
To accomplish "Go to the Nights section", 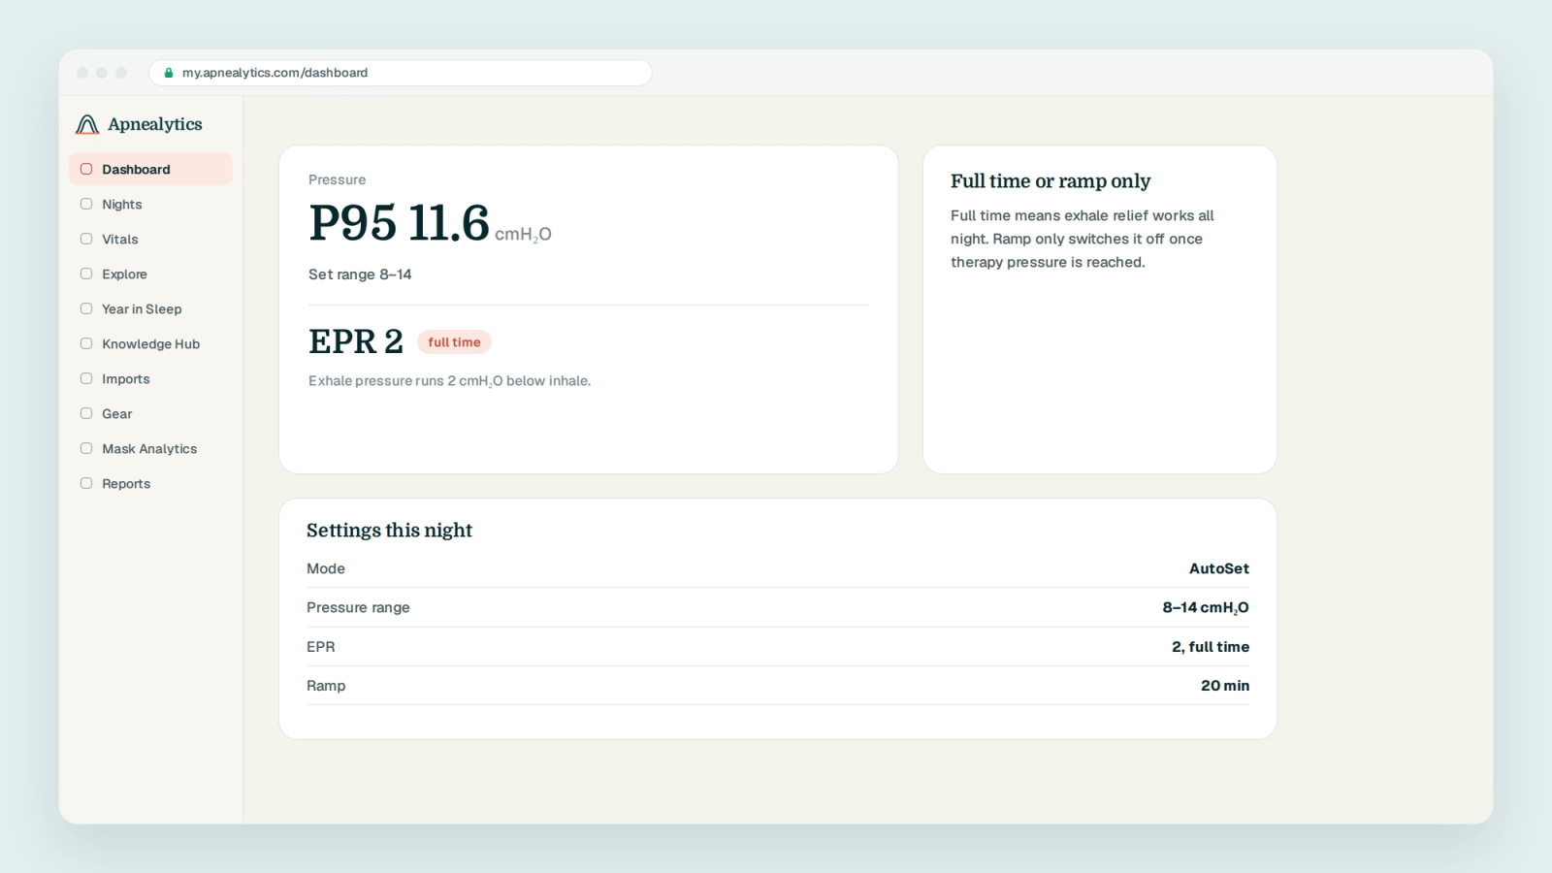I will tap(150, 204).
